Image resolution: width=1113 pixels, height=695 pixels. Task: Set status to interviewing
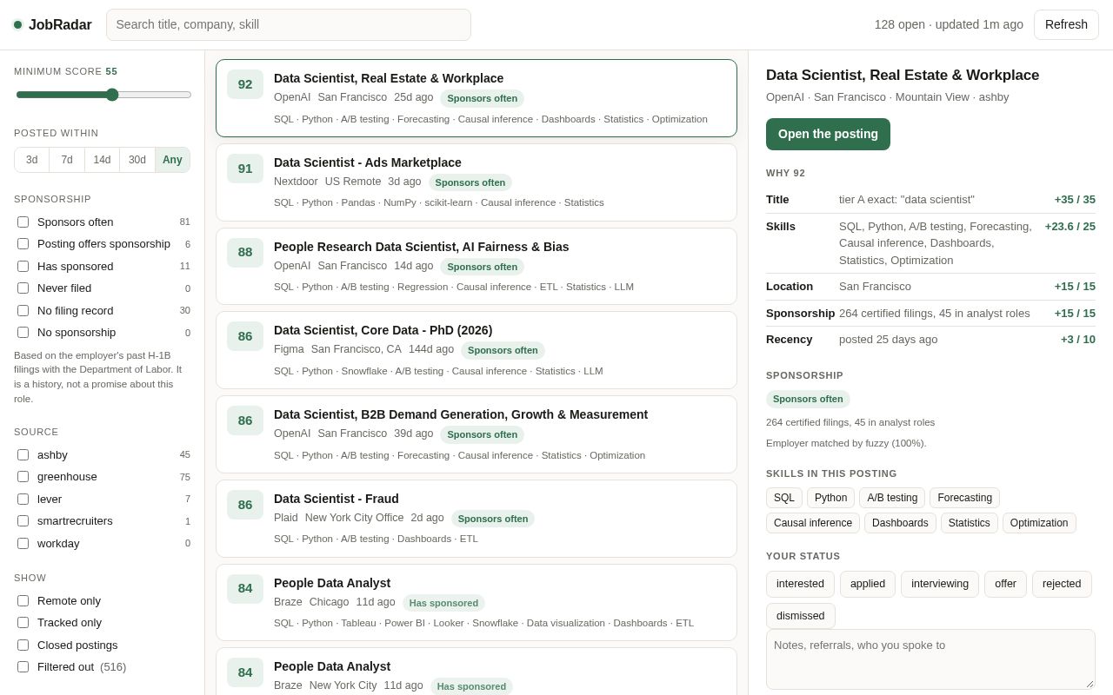[x=940, y=584]
